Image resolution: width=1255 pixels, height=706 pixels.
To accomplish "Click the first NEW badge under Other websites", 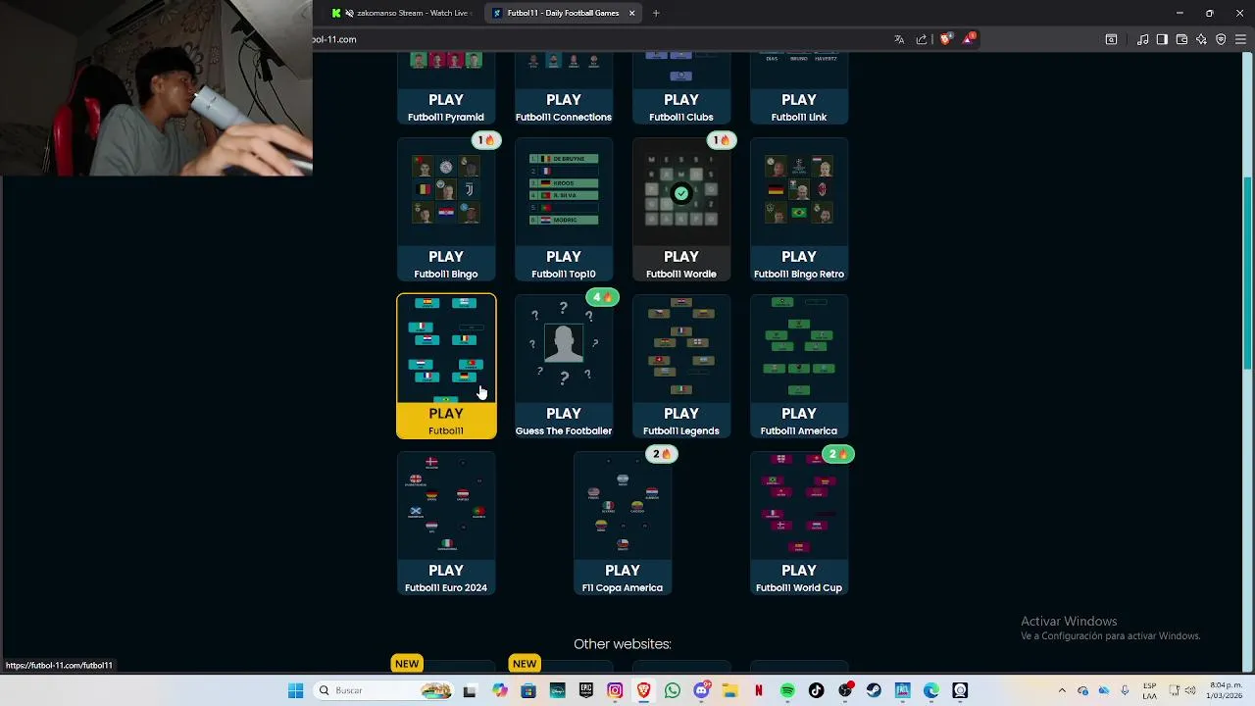I will click(x=407, y=664).
